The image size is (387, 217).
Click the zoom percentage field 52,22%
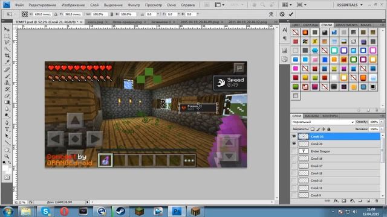(x=20, y=203)
